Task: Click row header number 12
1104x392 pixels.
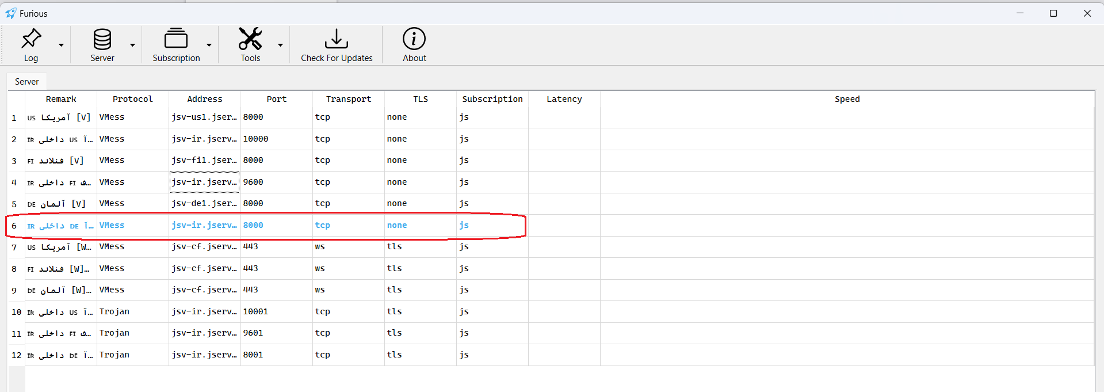Action: [16, 355]
